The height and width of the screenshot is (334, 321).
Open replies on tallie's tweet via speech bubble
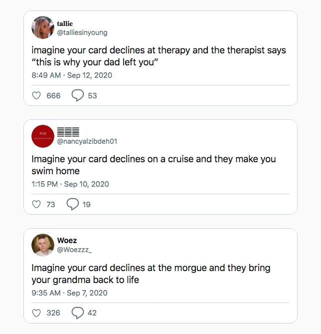77,95
